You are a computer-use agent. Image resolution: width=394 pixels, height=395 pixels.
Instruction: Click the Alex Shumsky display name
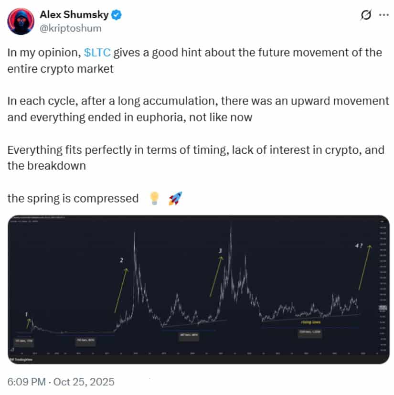pos(74,14)
